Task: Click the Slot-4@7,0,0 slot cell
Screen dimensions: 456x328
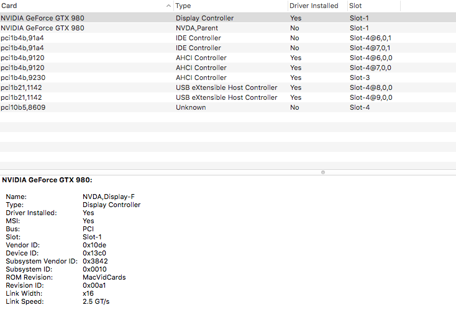Action: click(x=370, y=68)
